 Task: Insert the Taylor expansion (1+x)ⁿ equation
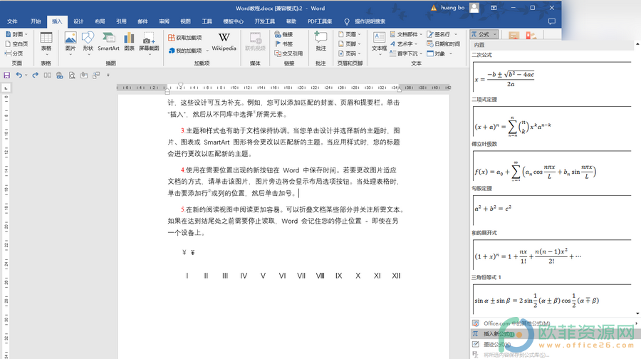tap(552, 255)
